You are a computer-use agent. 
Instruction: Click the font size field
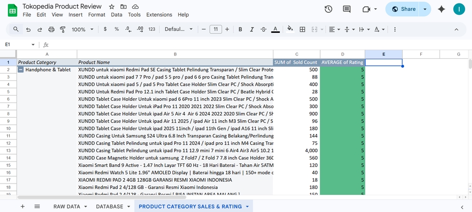[215, 29]
